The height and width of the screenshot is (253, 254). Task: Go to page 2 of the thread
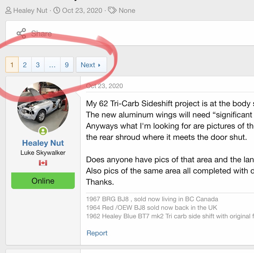tap(25, 65)
